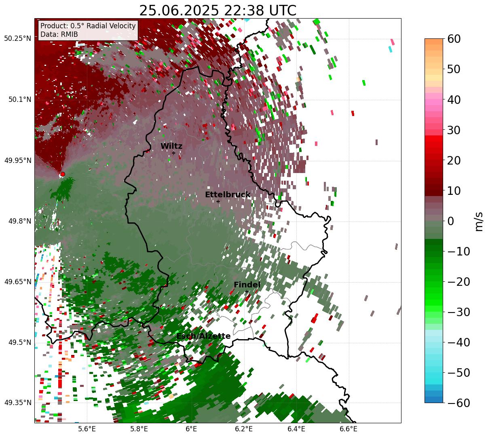
Task: Click the colorbar value −60
Action: coord(458,403)
